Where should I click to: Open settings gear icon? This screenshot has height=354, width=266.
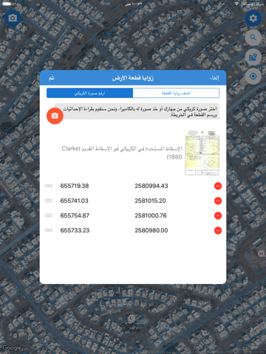pyautogui.click(x=253, y=18)
